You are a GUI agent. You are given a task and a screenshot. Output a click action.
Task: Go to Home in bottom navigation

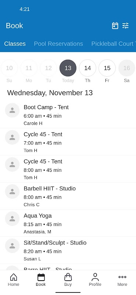coord(14,280)
